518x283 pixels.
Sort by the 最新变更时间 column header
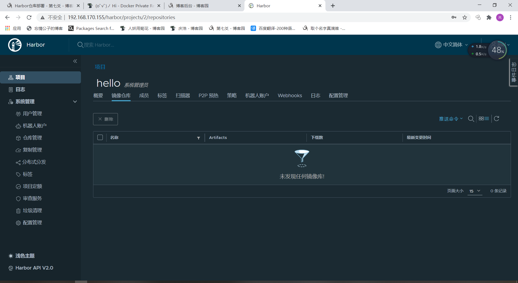tap(419, 138)
